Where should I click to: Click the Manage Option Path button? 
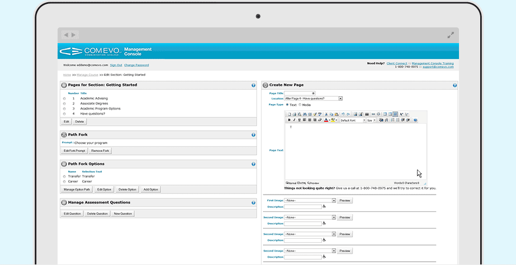[77, 190]
